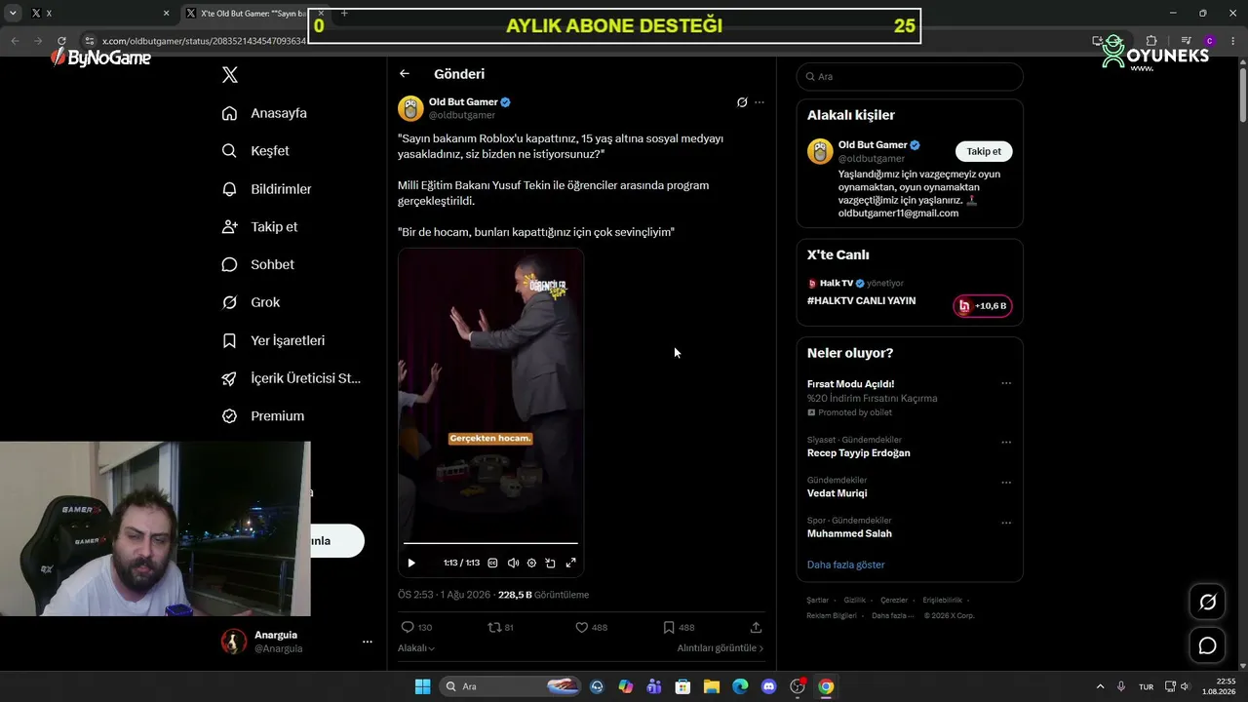Expand the Alakalı sort dropdown

(x=416, y=648)
